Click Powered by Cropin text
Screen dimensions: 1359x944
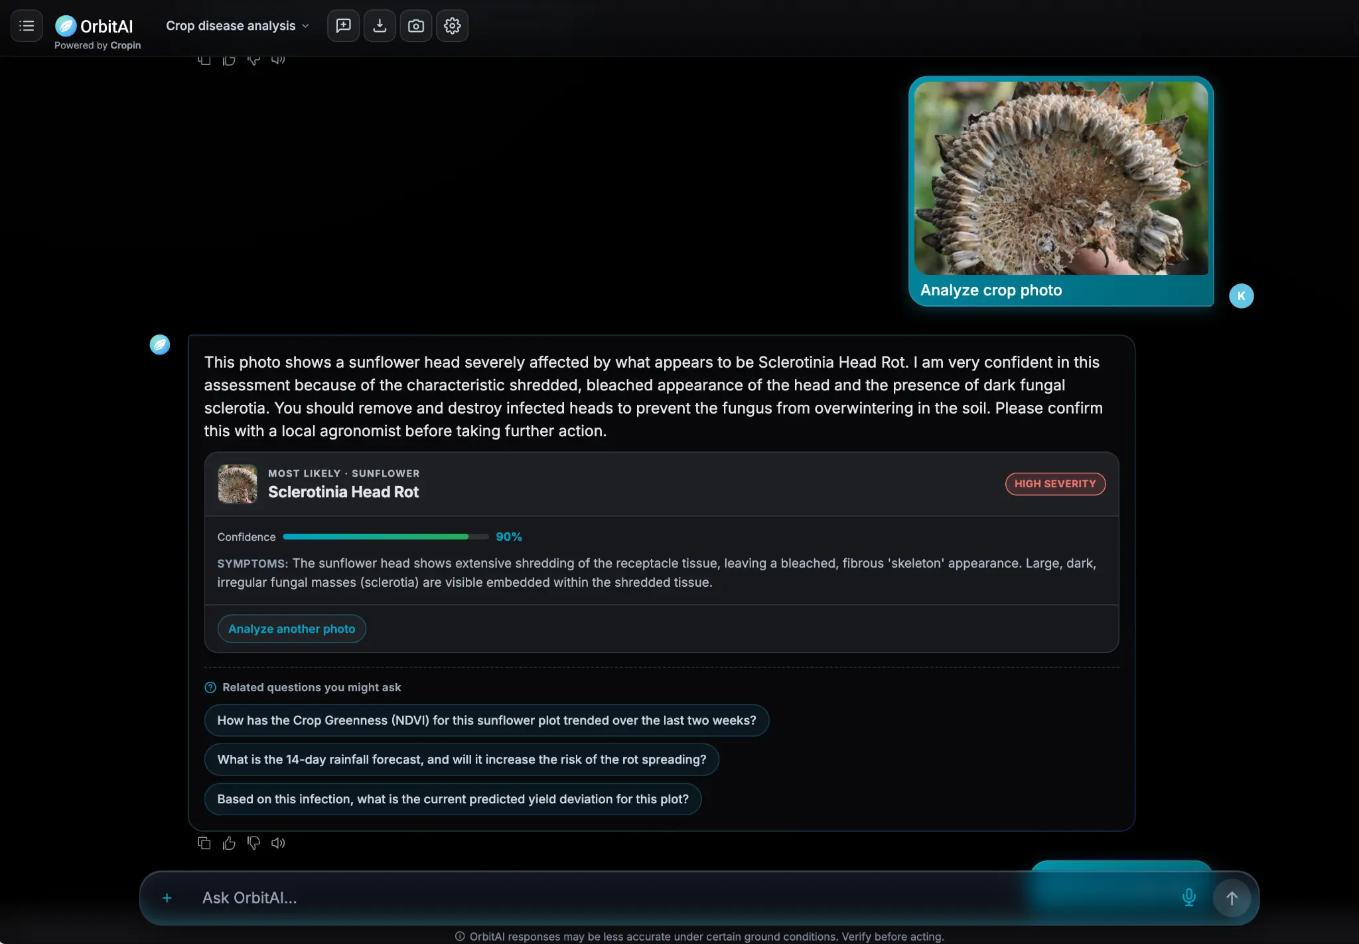coord(98,45)
